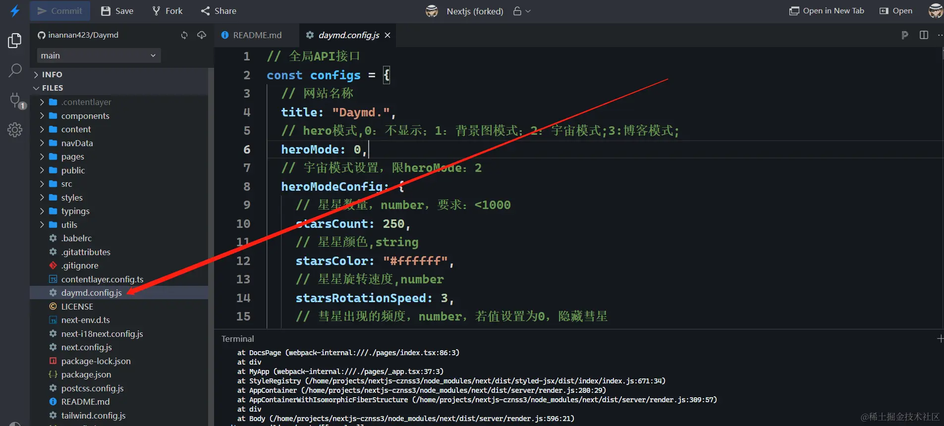Click the Nextjs (forked) project title
The image size is (944, 426).
[x=475, y=11]
